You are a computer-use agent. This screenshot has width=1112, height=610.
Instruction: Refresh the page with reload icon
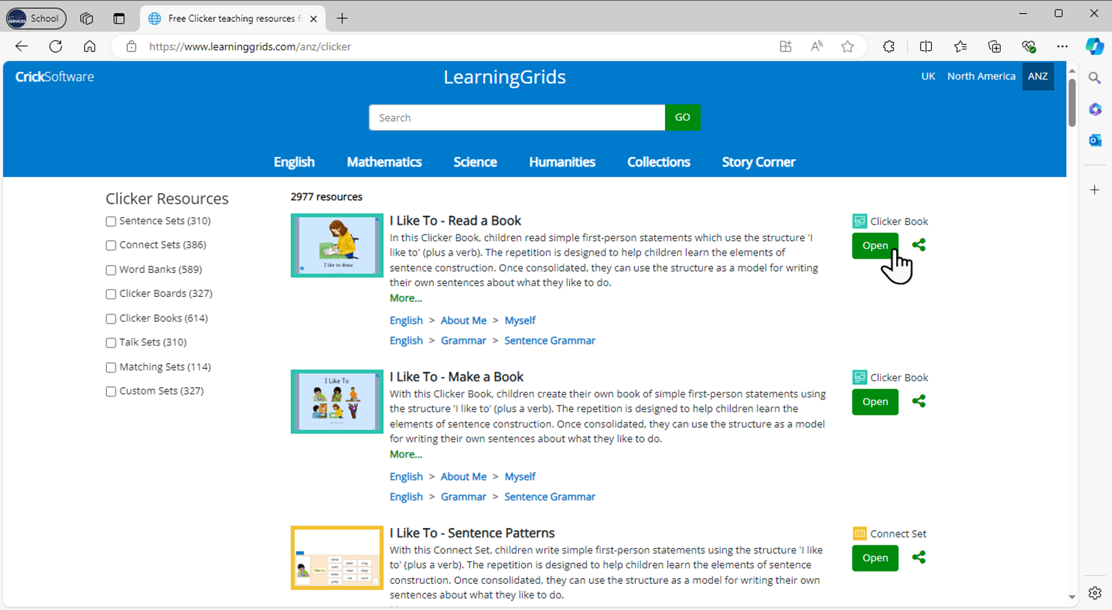click(56, 46)
